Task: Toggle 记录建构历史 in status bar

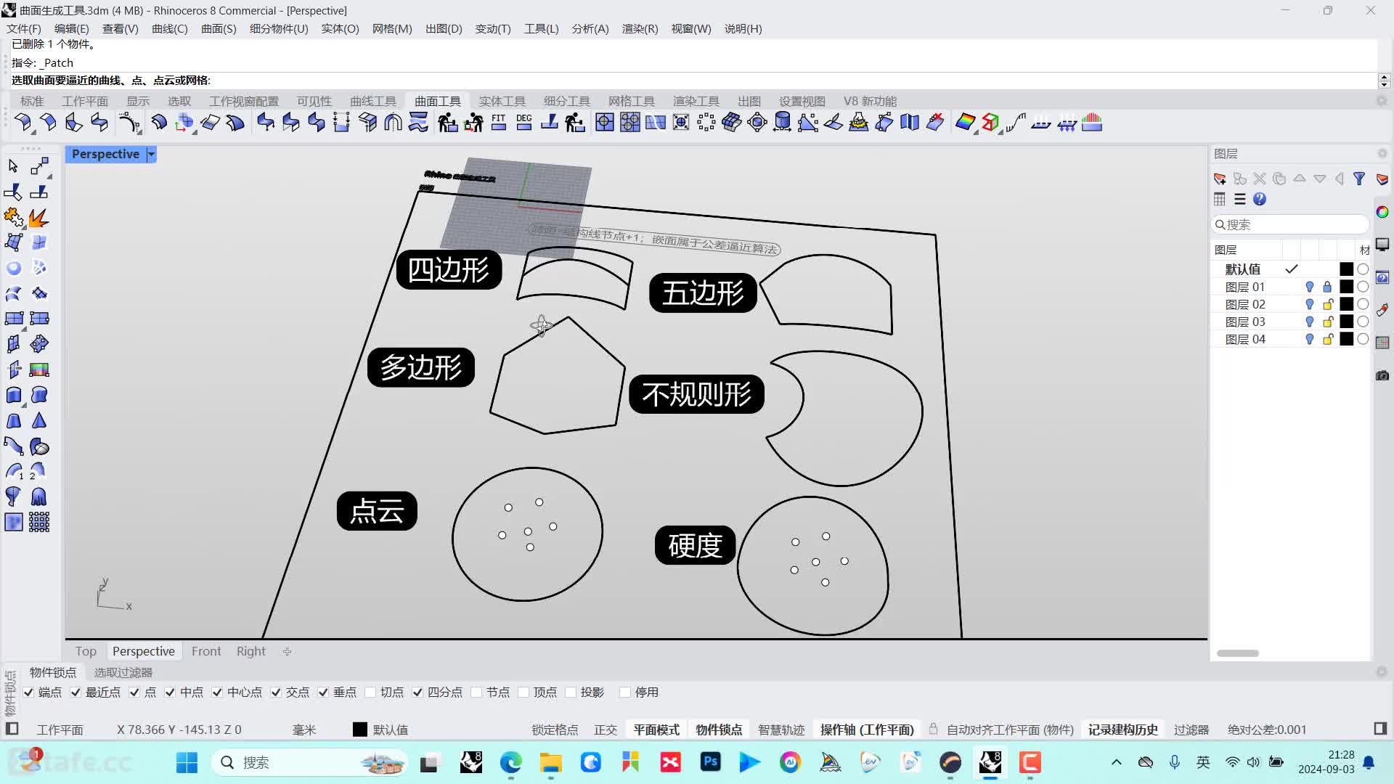Action: [1122, 730]
